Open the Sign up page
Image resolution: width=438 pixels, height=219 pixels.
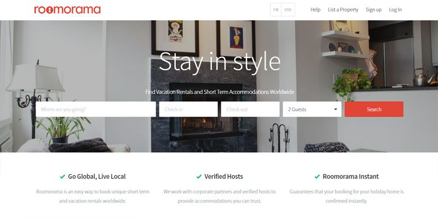[373, 10]
